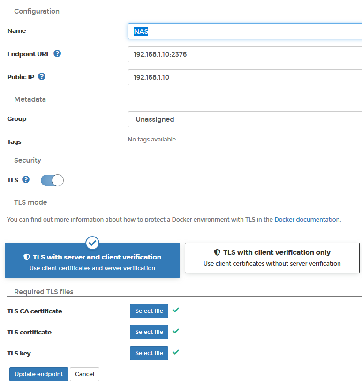362x392 pixels.
Task: Click the Update endpoint button
Action: [x=38, y=374]
